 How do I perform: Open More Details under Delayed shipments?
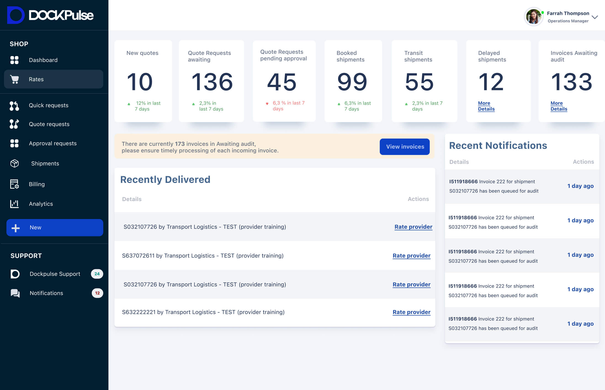tap(486, 106)
